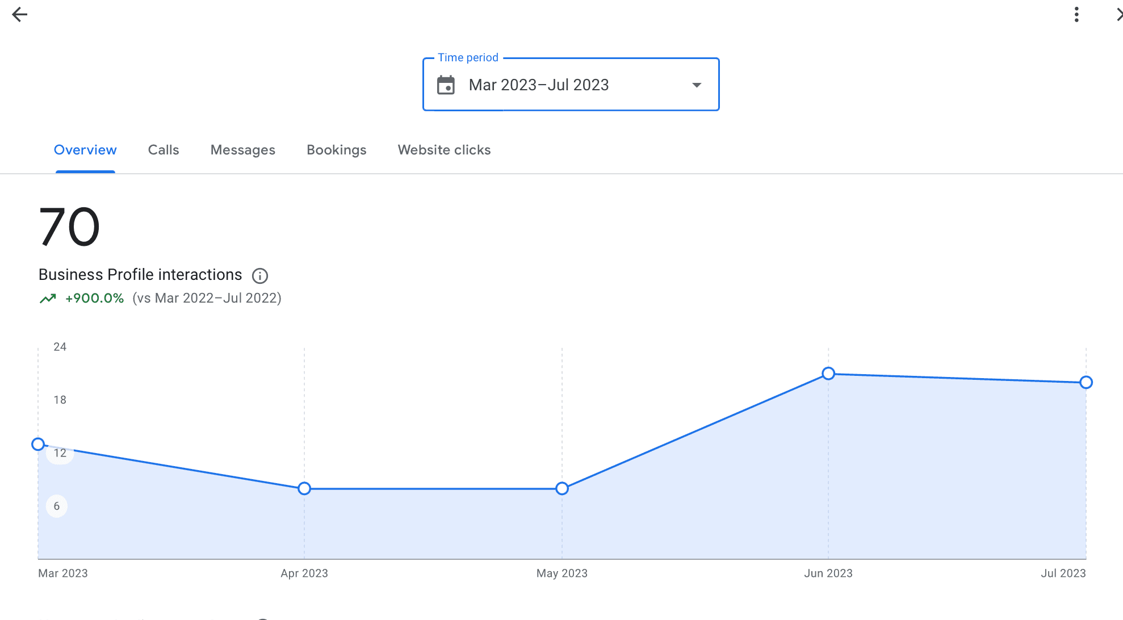This screenshot has height=620, width=1123.
Task: Click the green upward trend arrow icon
Action: tap(48, 299)
